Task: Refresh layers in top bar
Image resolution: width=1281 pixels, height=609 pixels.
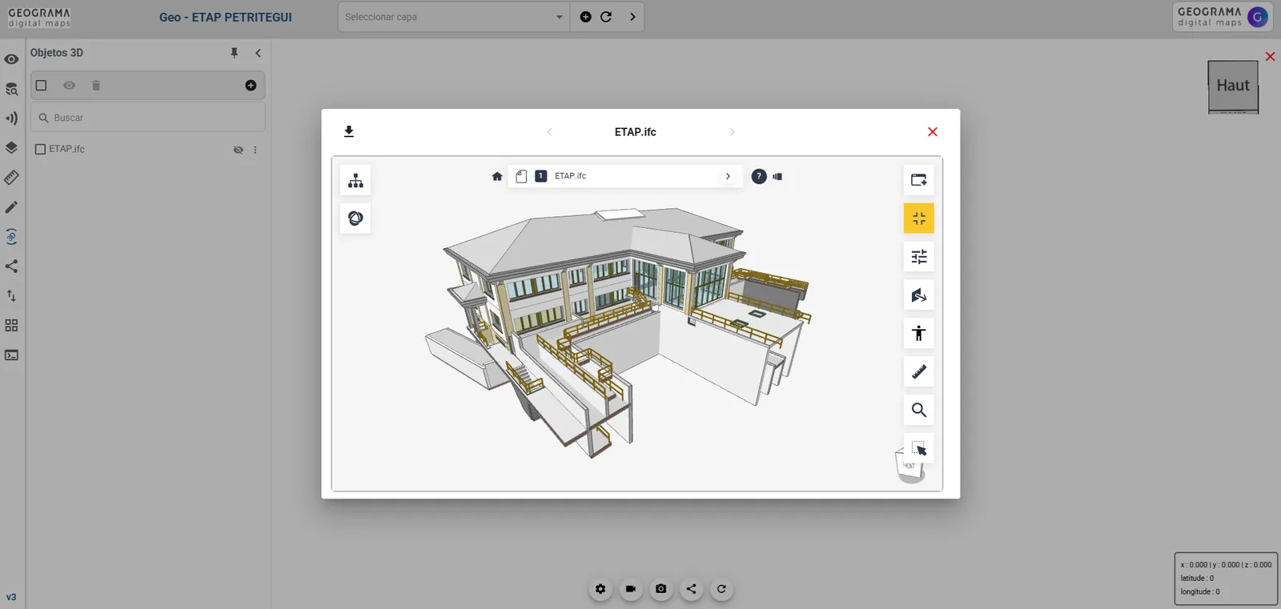Action: pos(606,17)
